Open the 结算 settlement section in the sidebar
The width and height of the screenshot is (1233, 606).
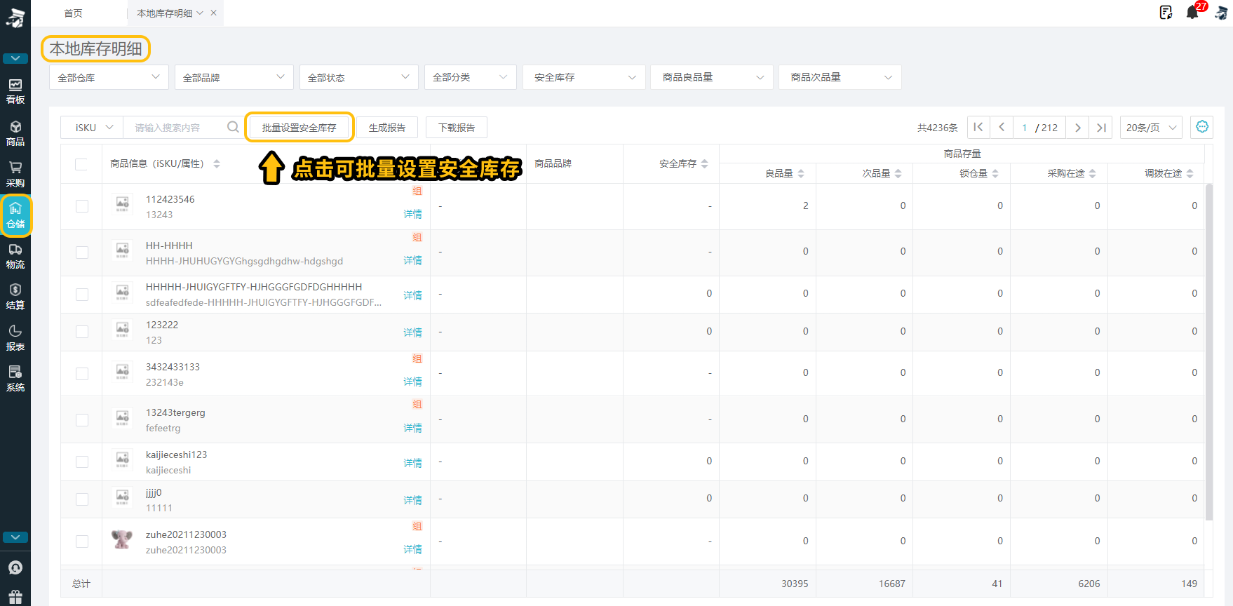(x=15, y=297)
